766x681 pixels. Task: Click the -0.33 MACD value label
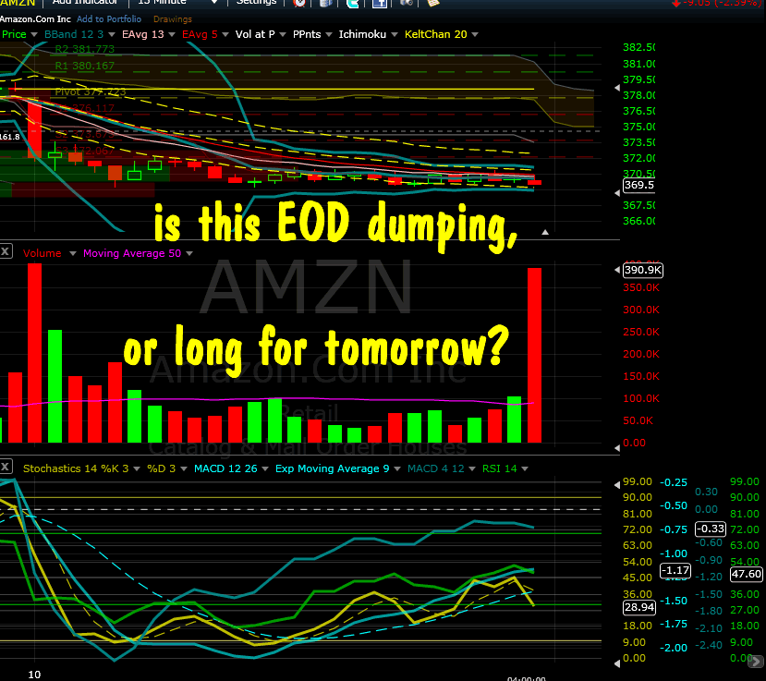711,529
